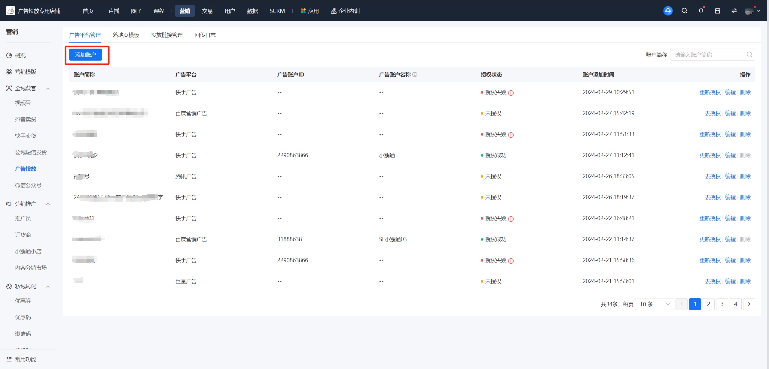Click the 分销推广 megaphone icon
769x369 pixels.
click(x=9, y=204)
